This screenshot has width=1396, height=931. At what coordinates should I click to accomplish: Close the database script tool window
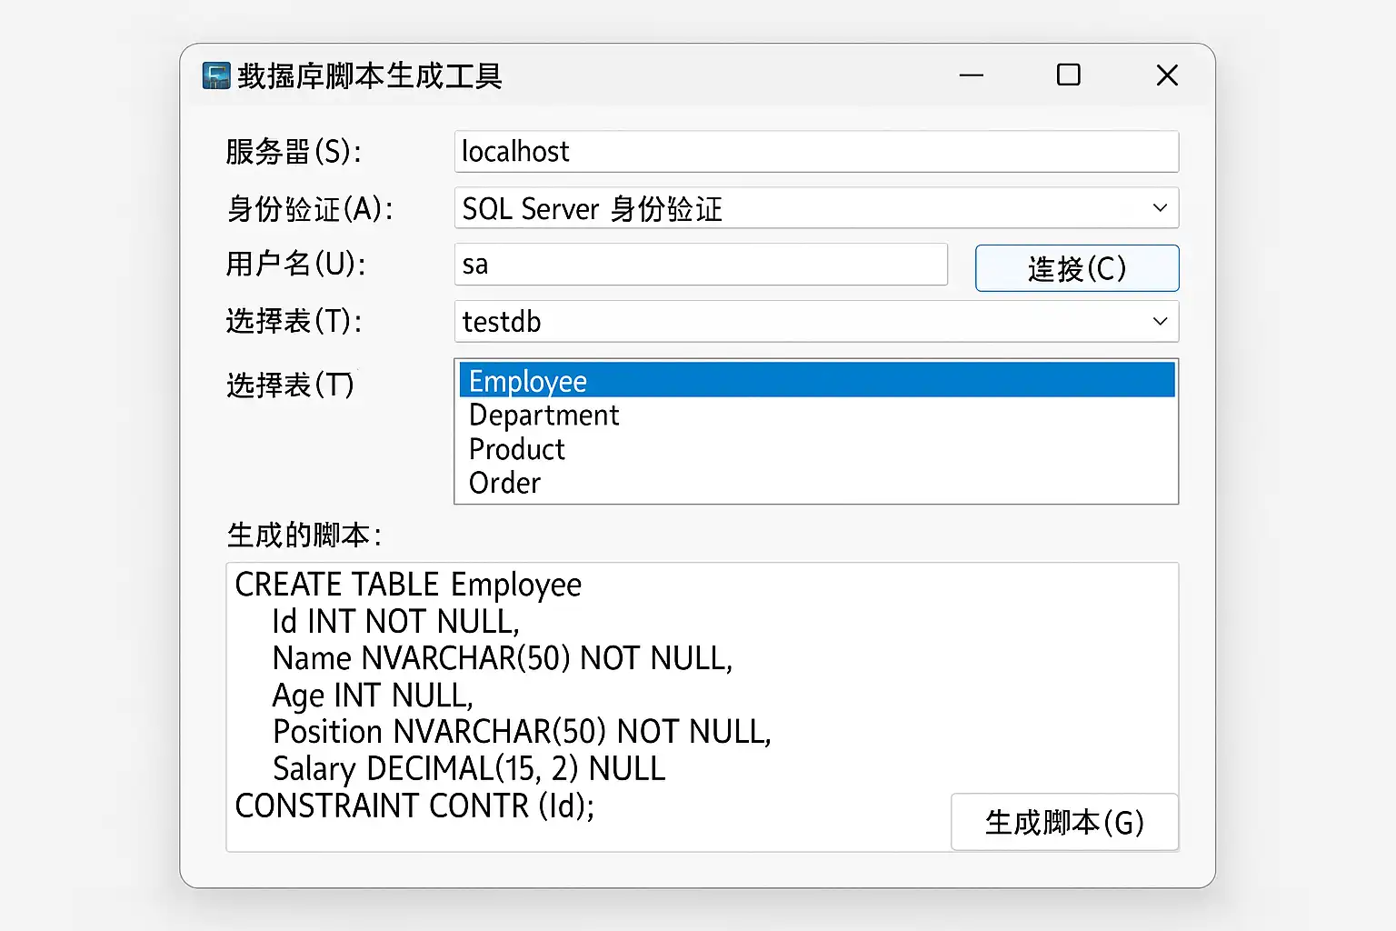[1167, 75]
